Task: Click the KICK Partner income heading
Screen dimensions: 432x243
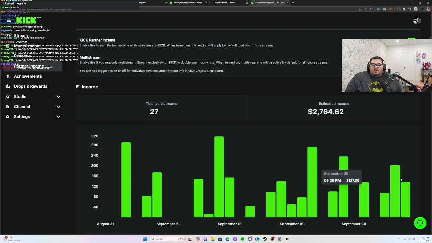Action: pyautogui.click(x=98, y=40)
